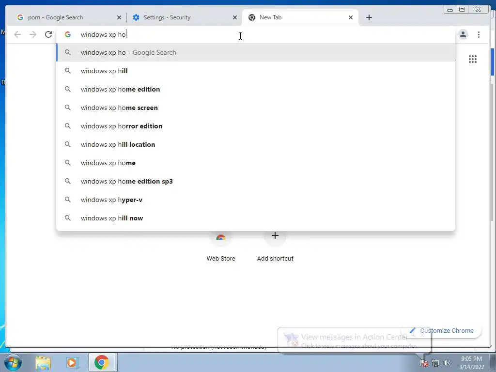Launch Windows Media Player from the taskbar

pos(72,362)
